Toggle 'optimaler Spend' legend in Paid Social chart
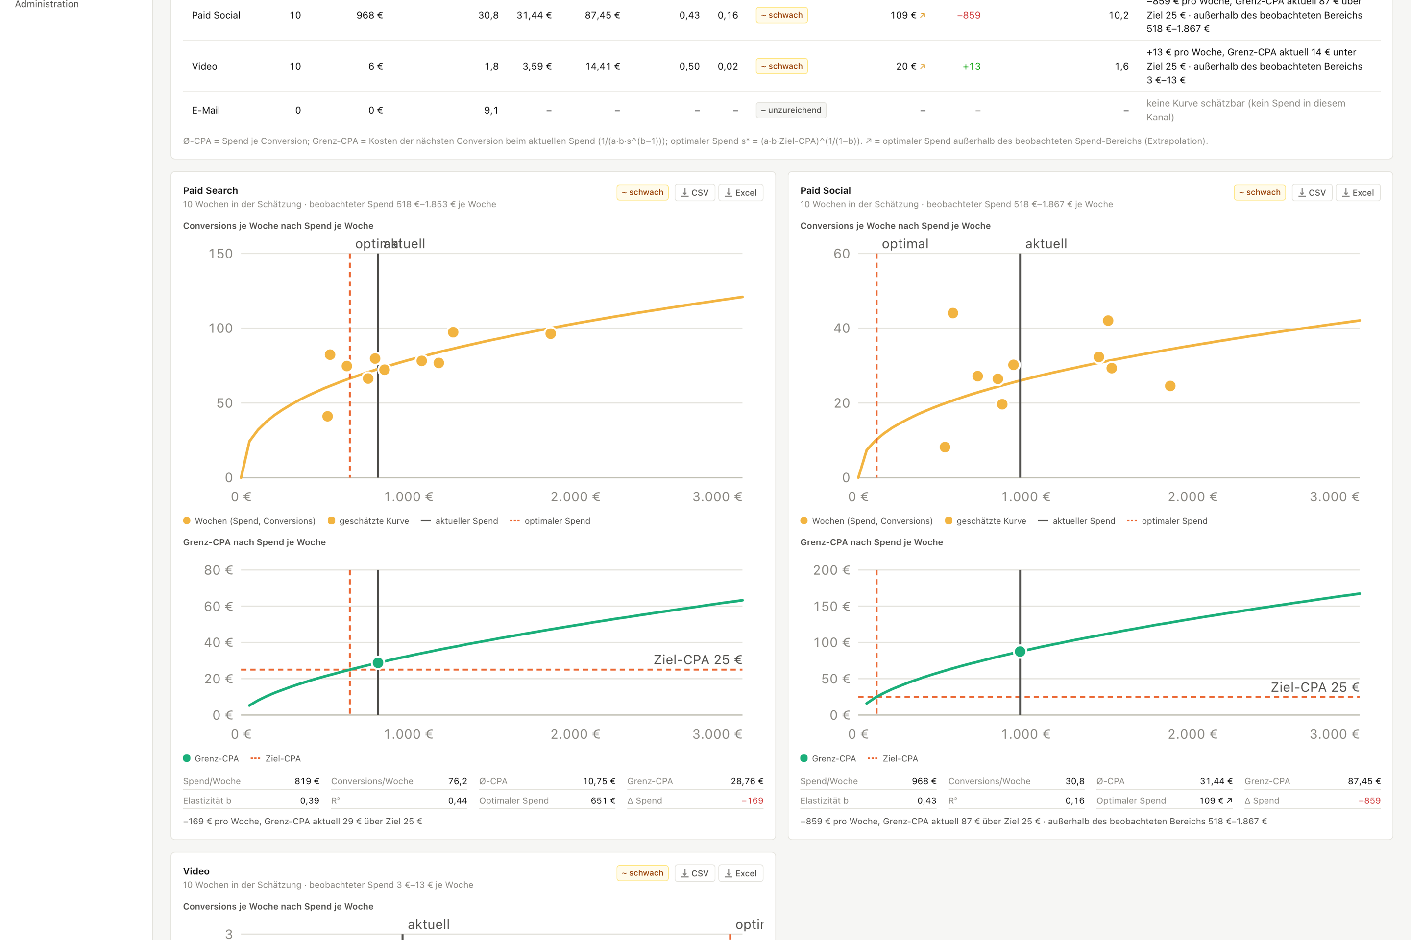Viewport: 1411px width, 940px height. (1168, 521)
